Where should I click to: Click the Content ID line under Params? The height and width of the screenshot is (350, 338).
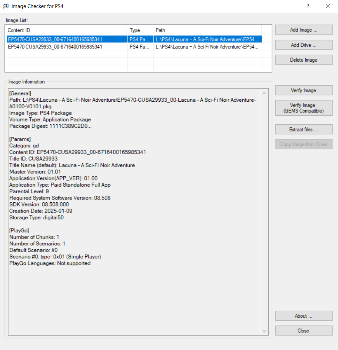coord(78,152)
